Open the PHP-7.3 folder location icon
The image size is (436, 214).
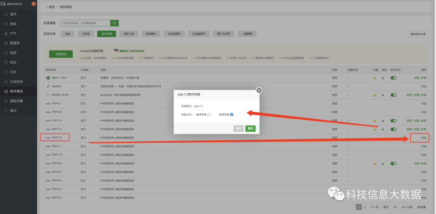coord(375,129)
